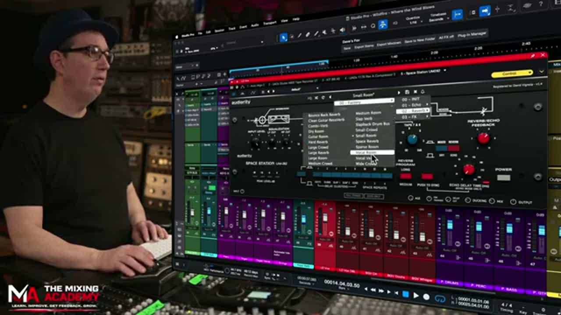Toggle the red Long reverb program button
561x315 pixels.
(x=405, y=176)
